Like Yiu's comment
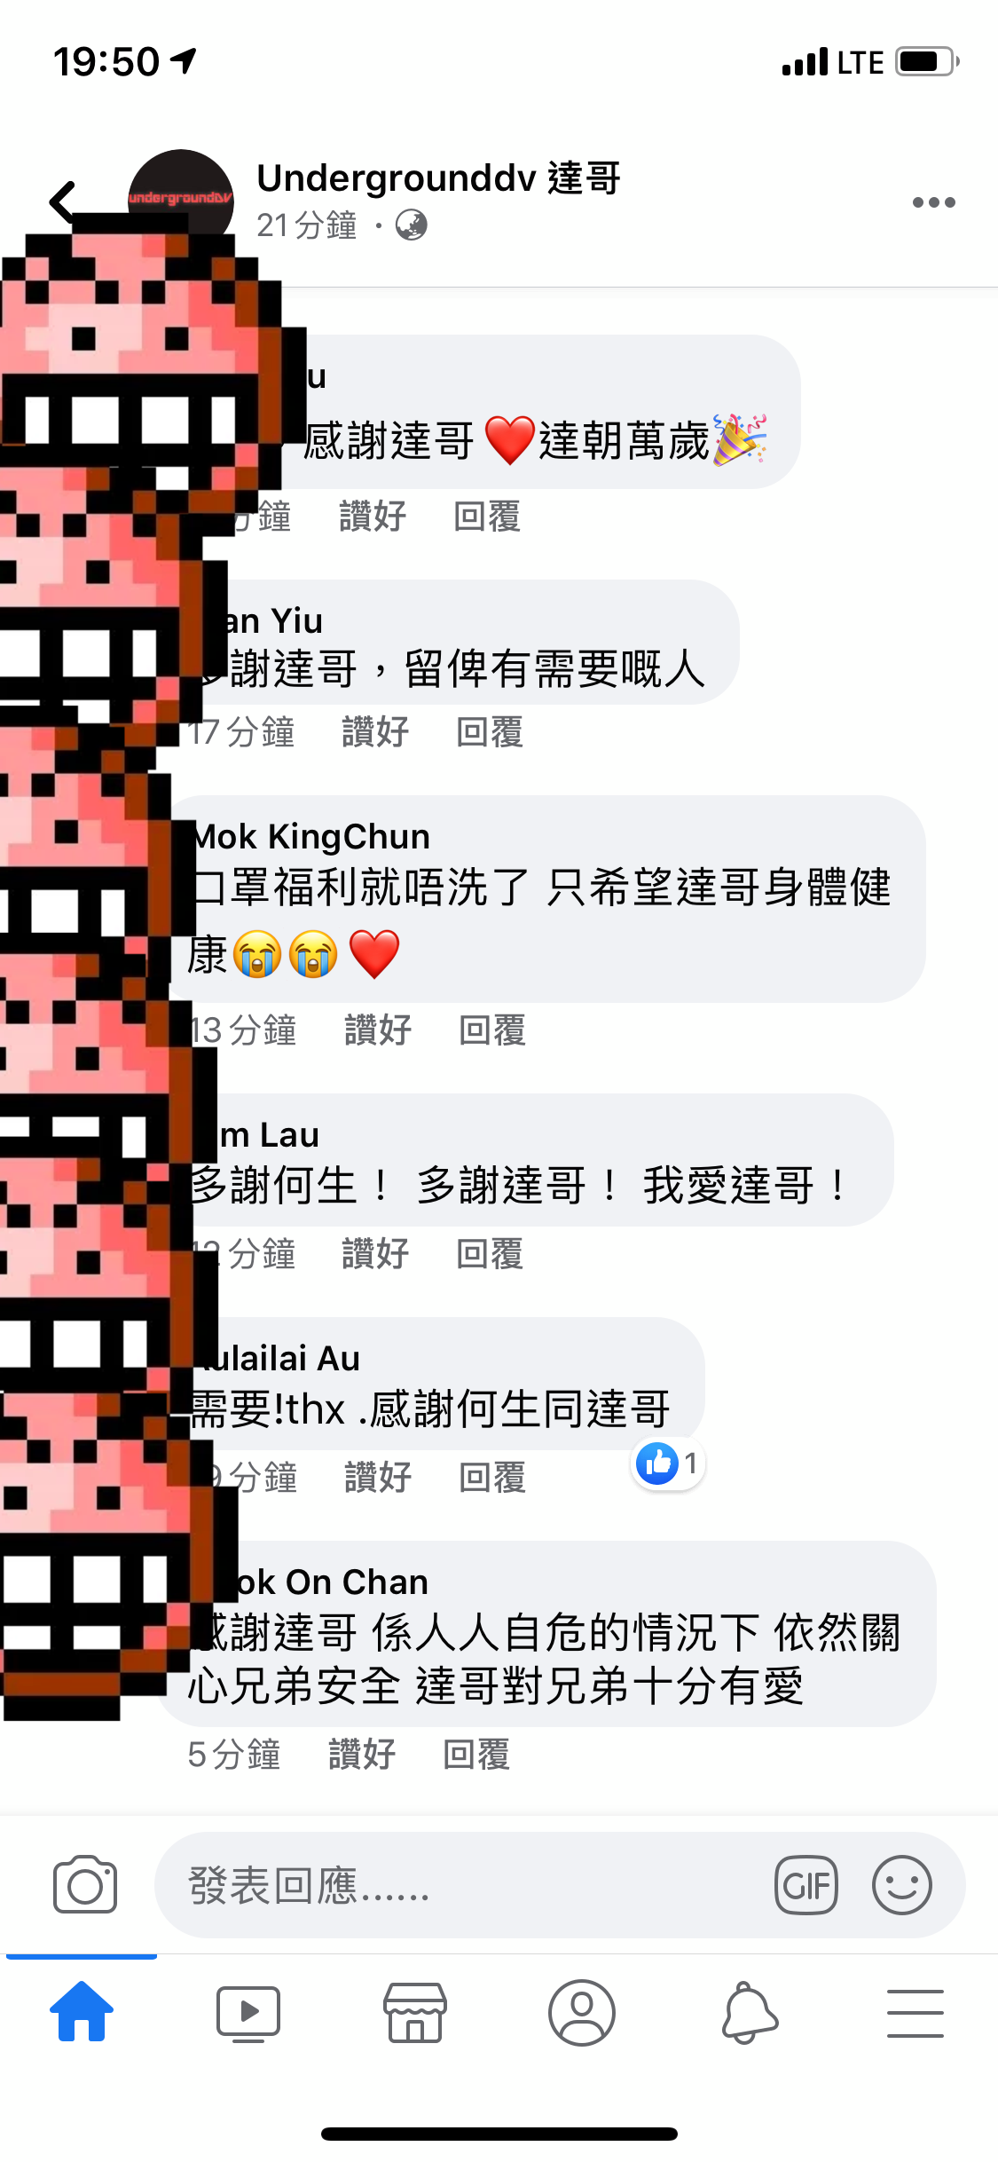Screen dimensions: 998x2162 (375, 732)
